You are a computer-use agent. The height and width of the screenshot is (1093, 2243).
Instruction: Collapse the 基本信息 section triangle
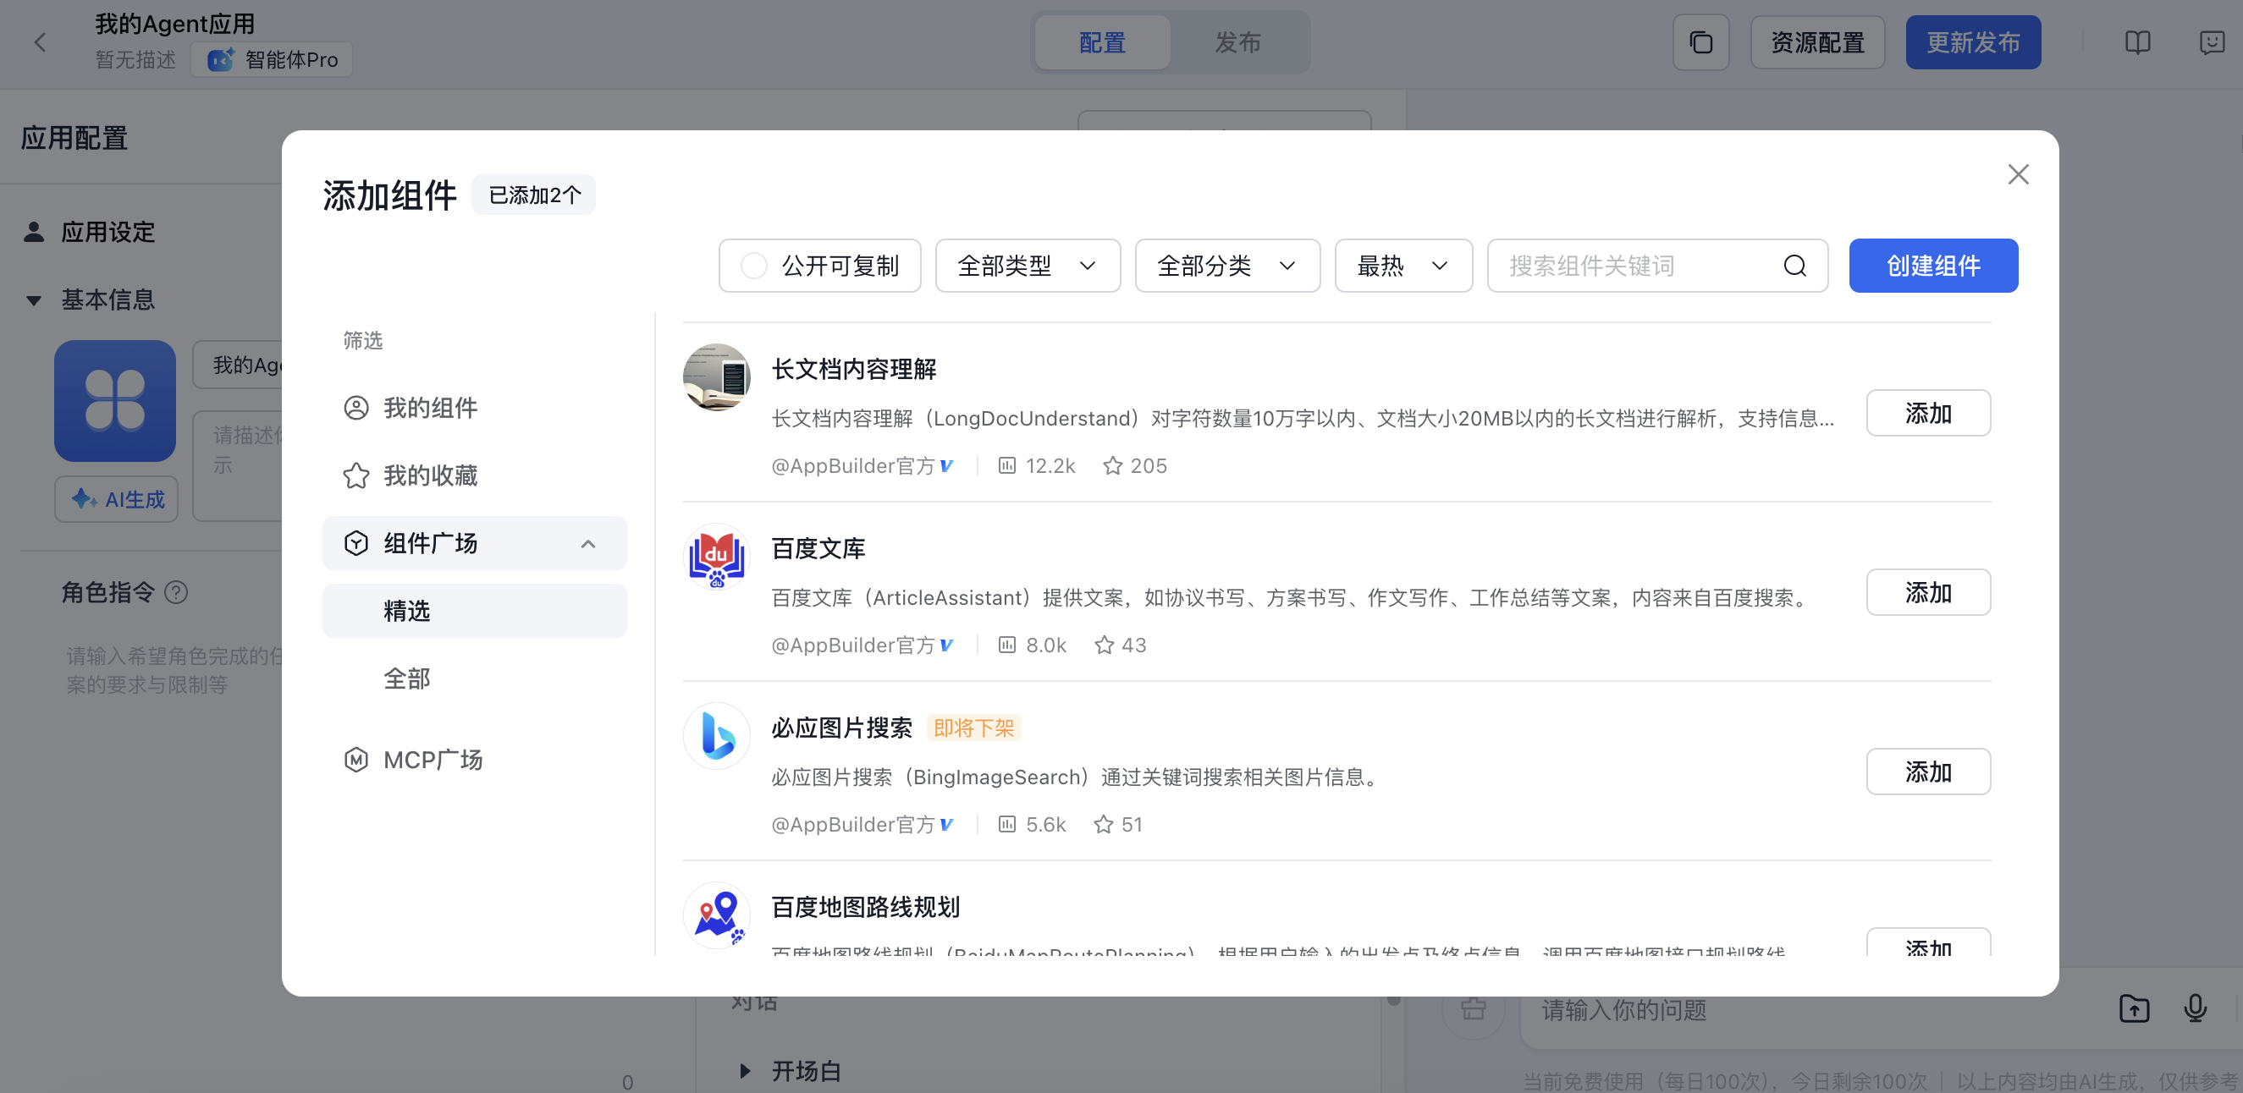(33, 301)
